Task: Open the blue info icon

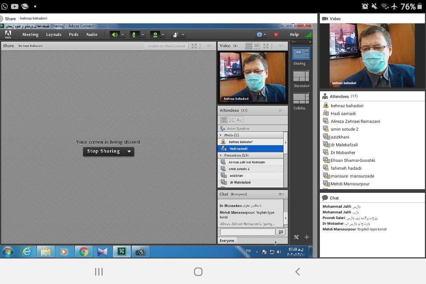Action: 260,34
